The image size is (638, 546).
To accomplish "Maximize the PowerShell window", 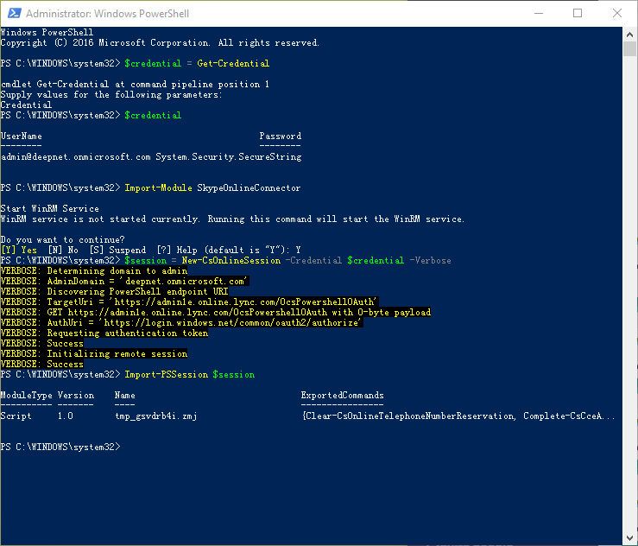I will [578, 14].
